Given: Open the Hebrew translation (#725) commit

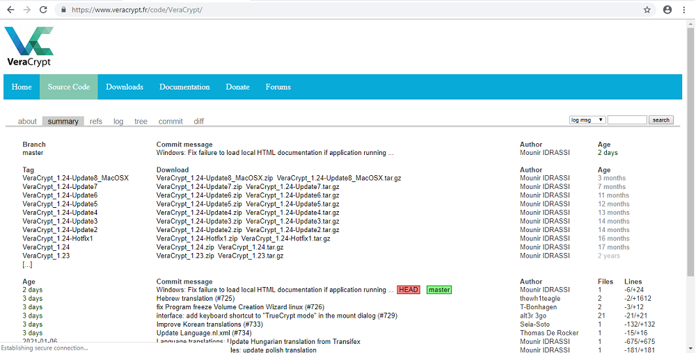Looking at the screenshot, I should pos(196,299).
